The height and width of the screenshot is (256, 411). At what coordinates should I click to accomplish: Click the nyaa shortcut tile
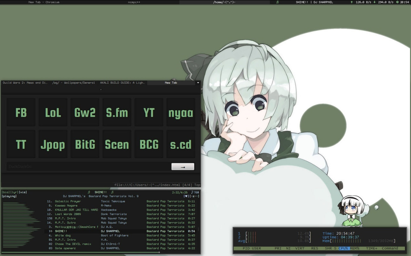(x=181, y=112)
